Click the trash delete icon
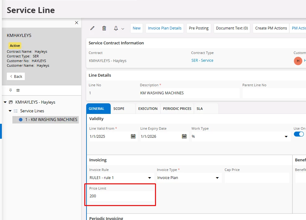The width and height of the screenshot is (306, 220). tap(104, 28)
